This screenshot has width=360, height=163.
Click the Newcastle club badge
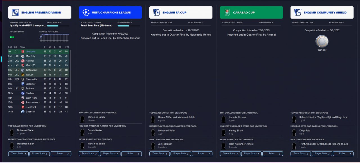[x=23, y=79]
